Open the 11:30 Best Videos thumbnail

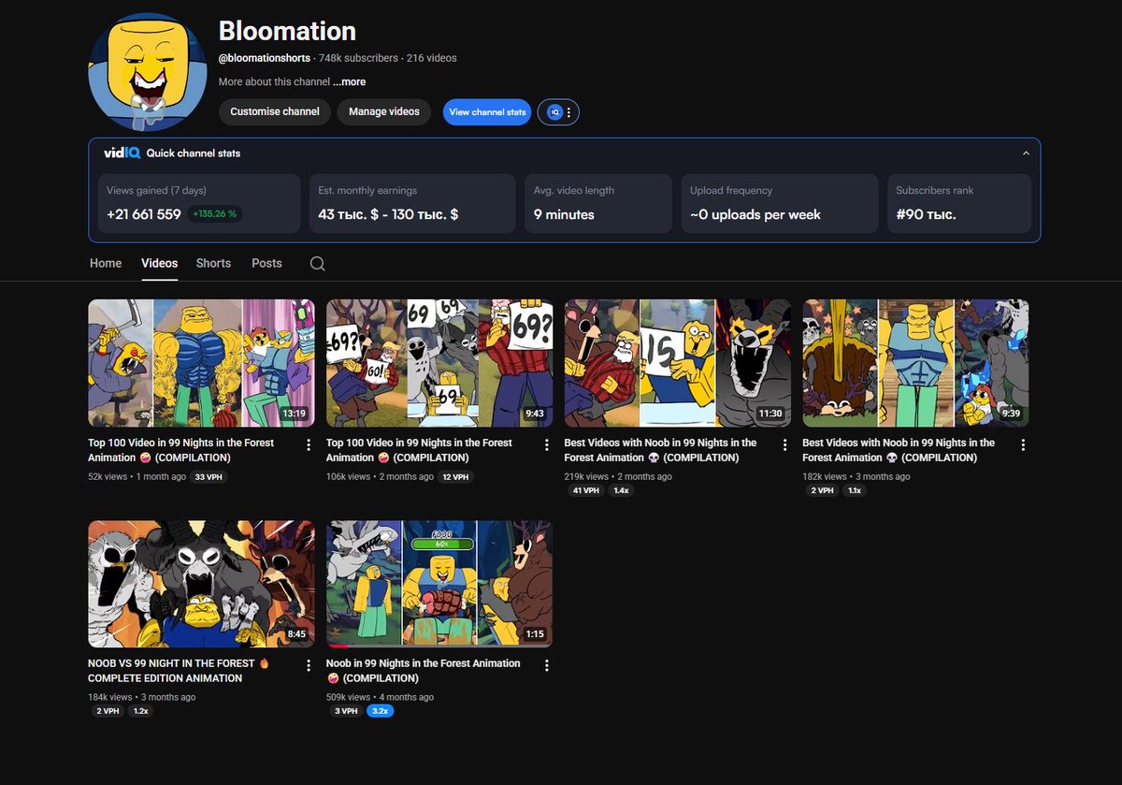point(678,363)
